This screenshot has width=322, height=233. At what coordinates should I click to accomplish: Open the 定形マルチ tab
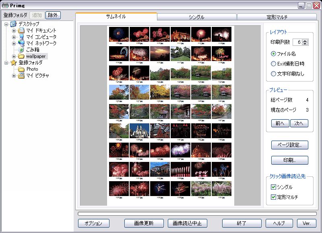click(277, 17)
